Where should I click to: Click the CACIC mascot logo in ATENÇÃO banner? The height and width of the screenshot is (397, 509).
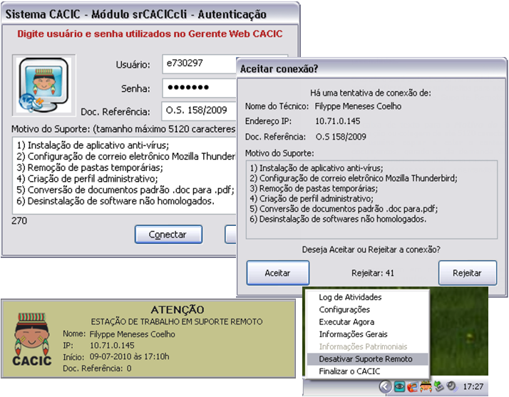click(x=32, y=339)
